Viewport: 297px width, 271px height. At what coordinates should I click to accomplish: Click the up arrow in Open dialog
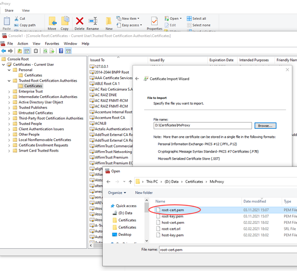click(129, 182)
